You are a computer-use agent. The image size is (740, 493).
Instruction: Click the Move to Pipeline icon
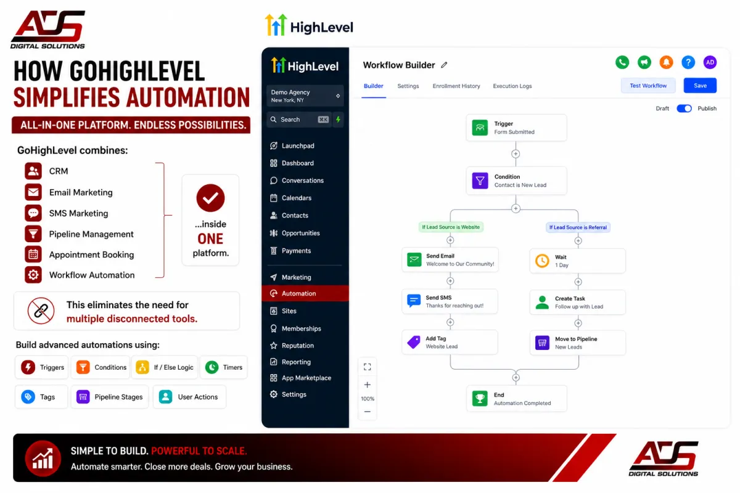(542, 343)
